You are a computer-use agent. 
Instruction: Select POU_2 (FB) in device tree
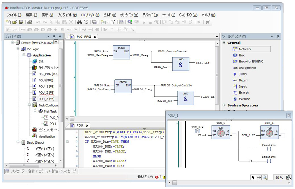click(43, 92)
